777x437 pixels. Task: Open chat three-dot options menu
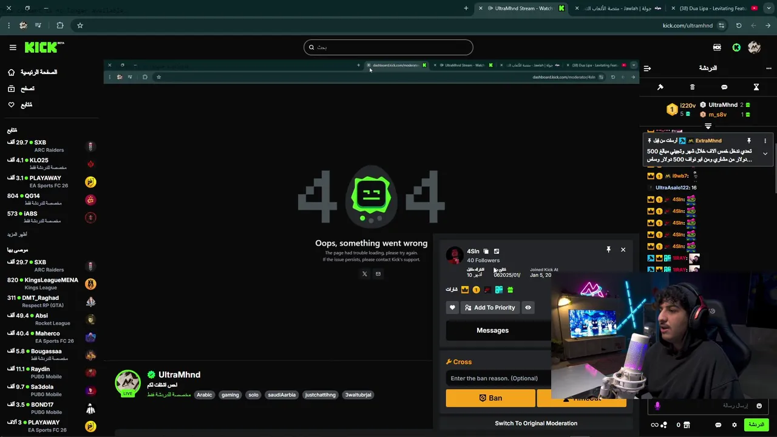[x=769, y=68]
